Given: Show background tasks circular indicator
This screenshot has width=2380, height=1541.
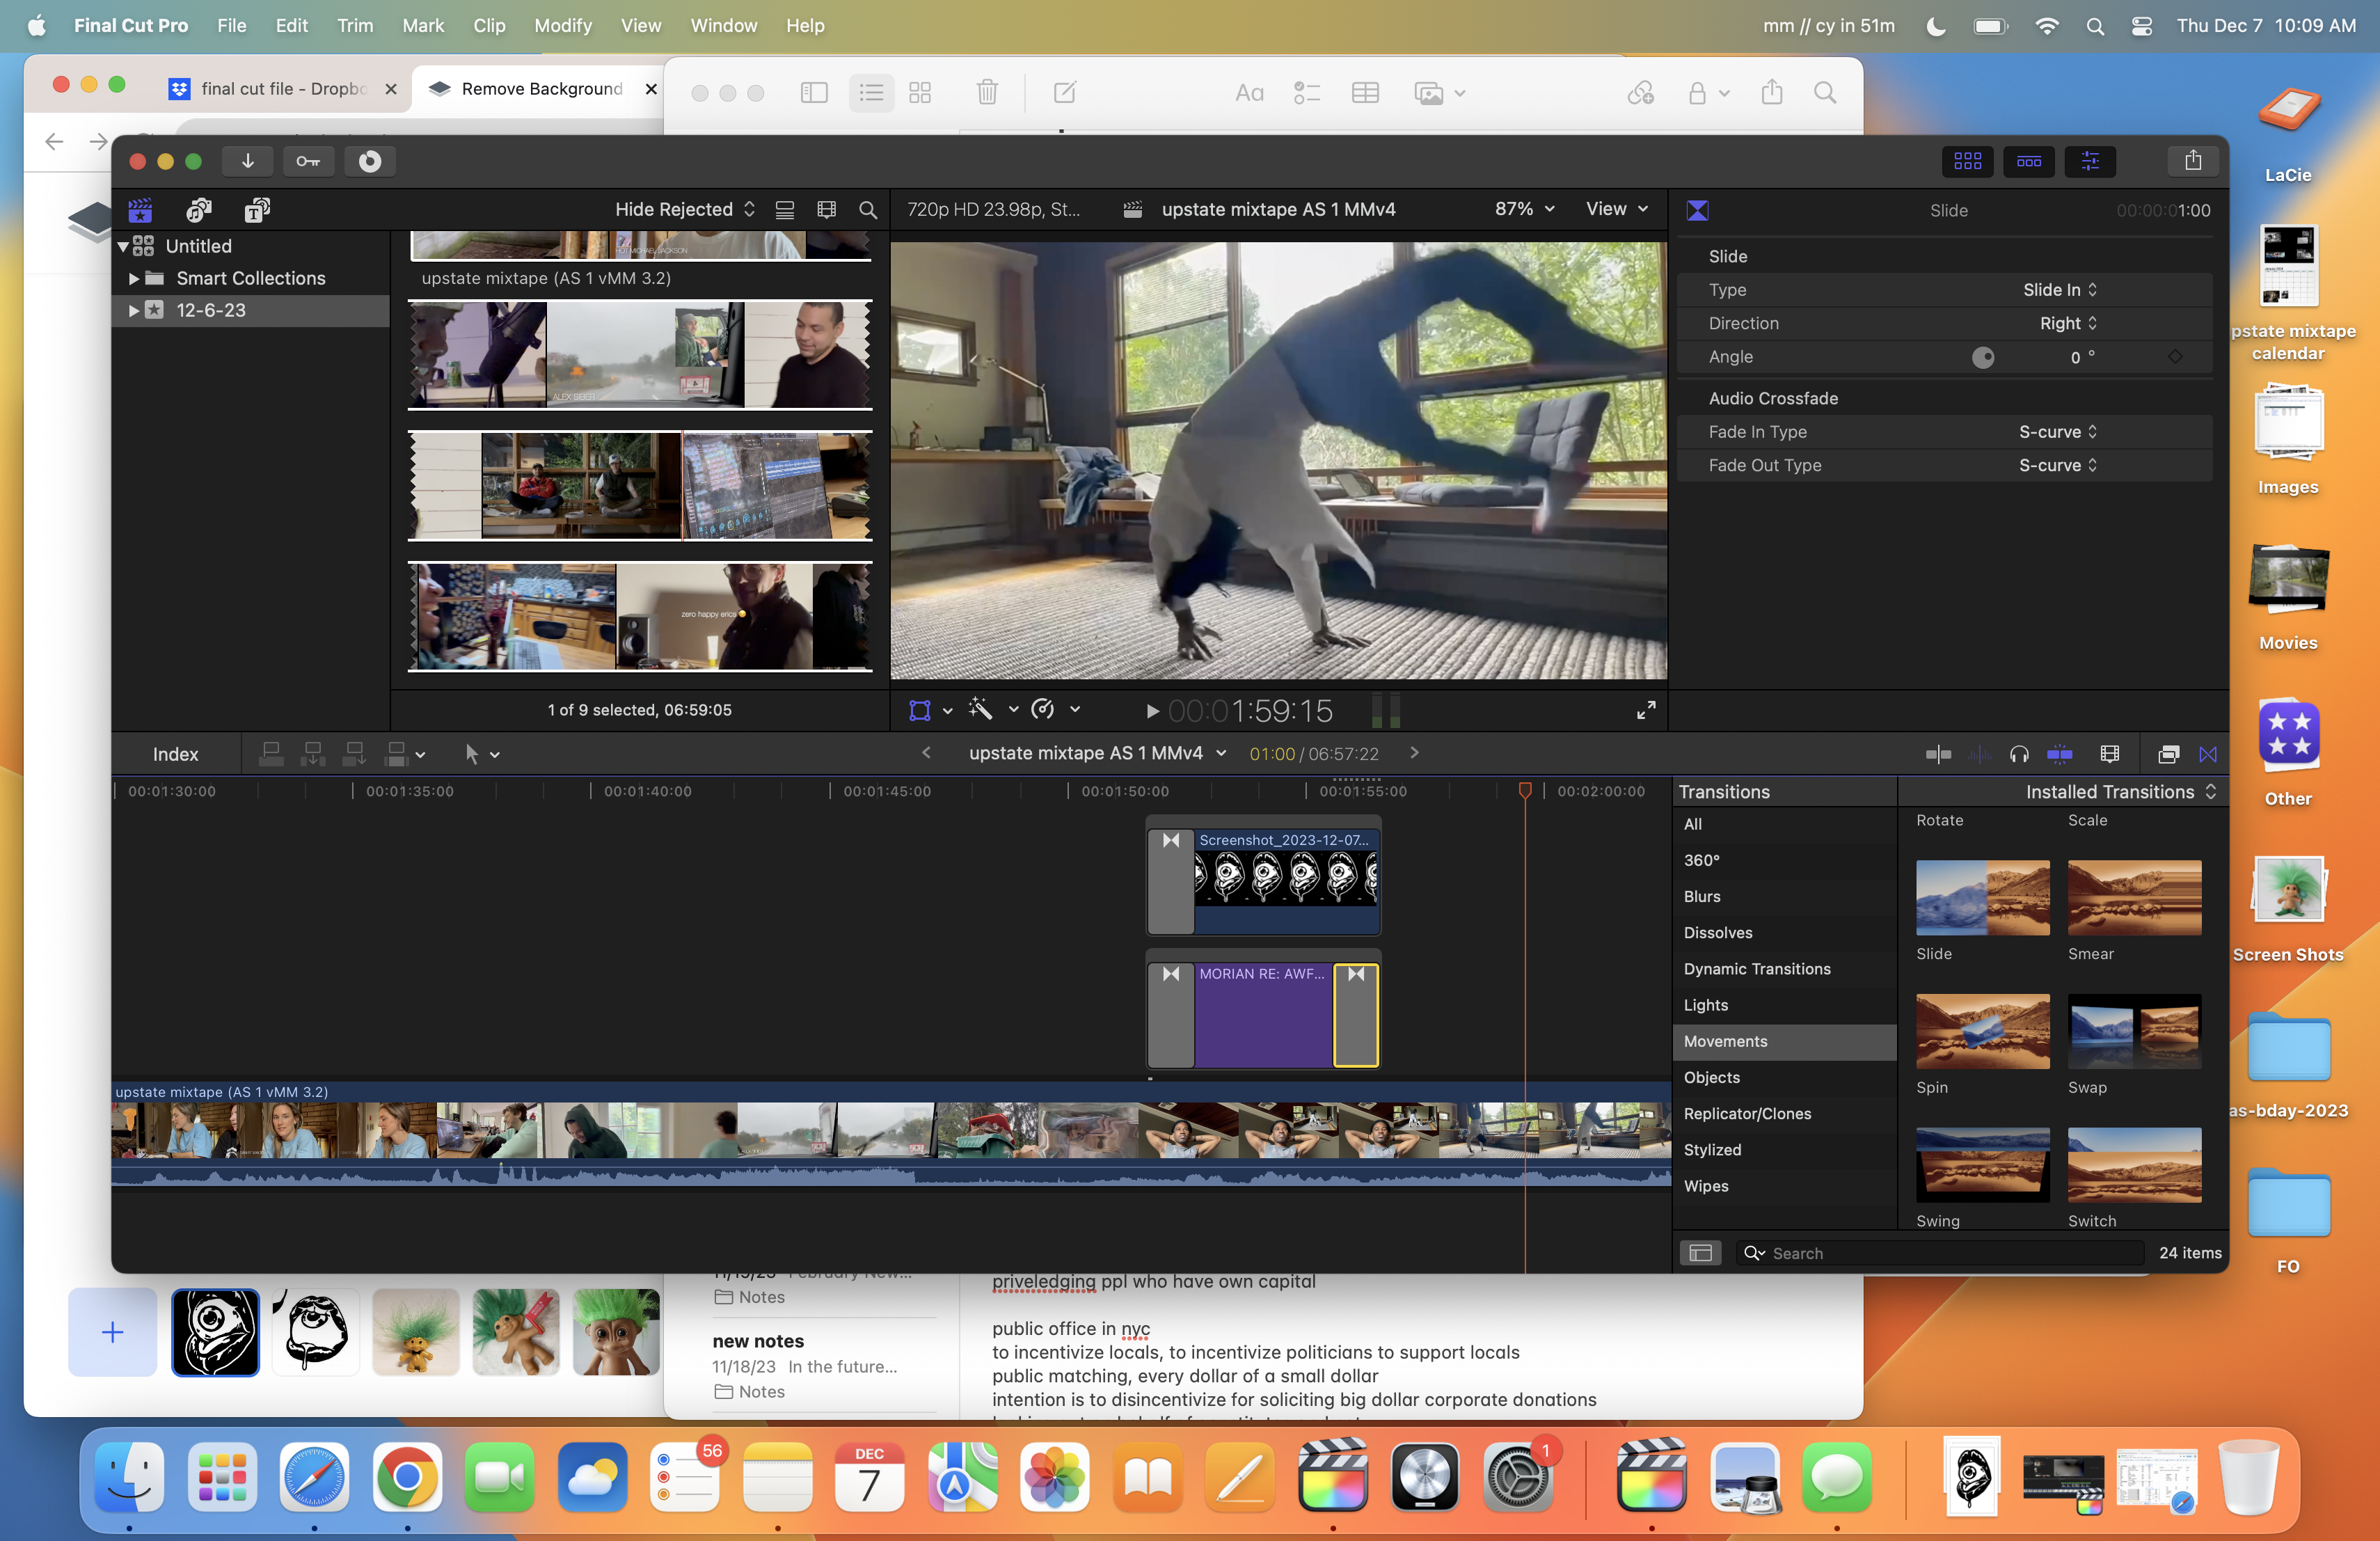Looking at the screenshot, I should pyautogui.click(x=370, y=161).
